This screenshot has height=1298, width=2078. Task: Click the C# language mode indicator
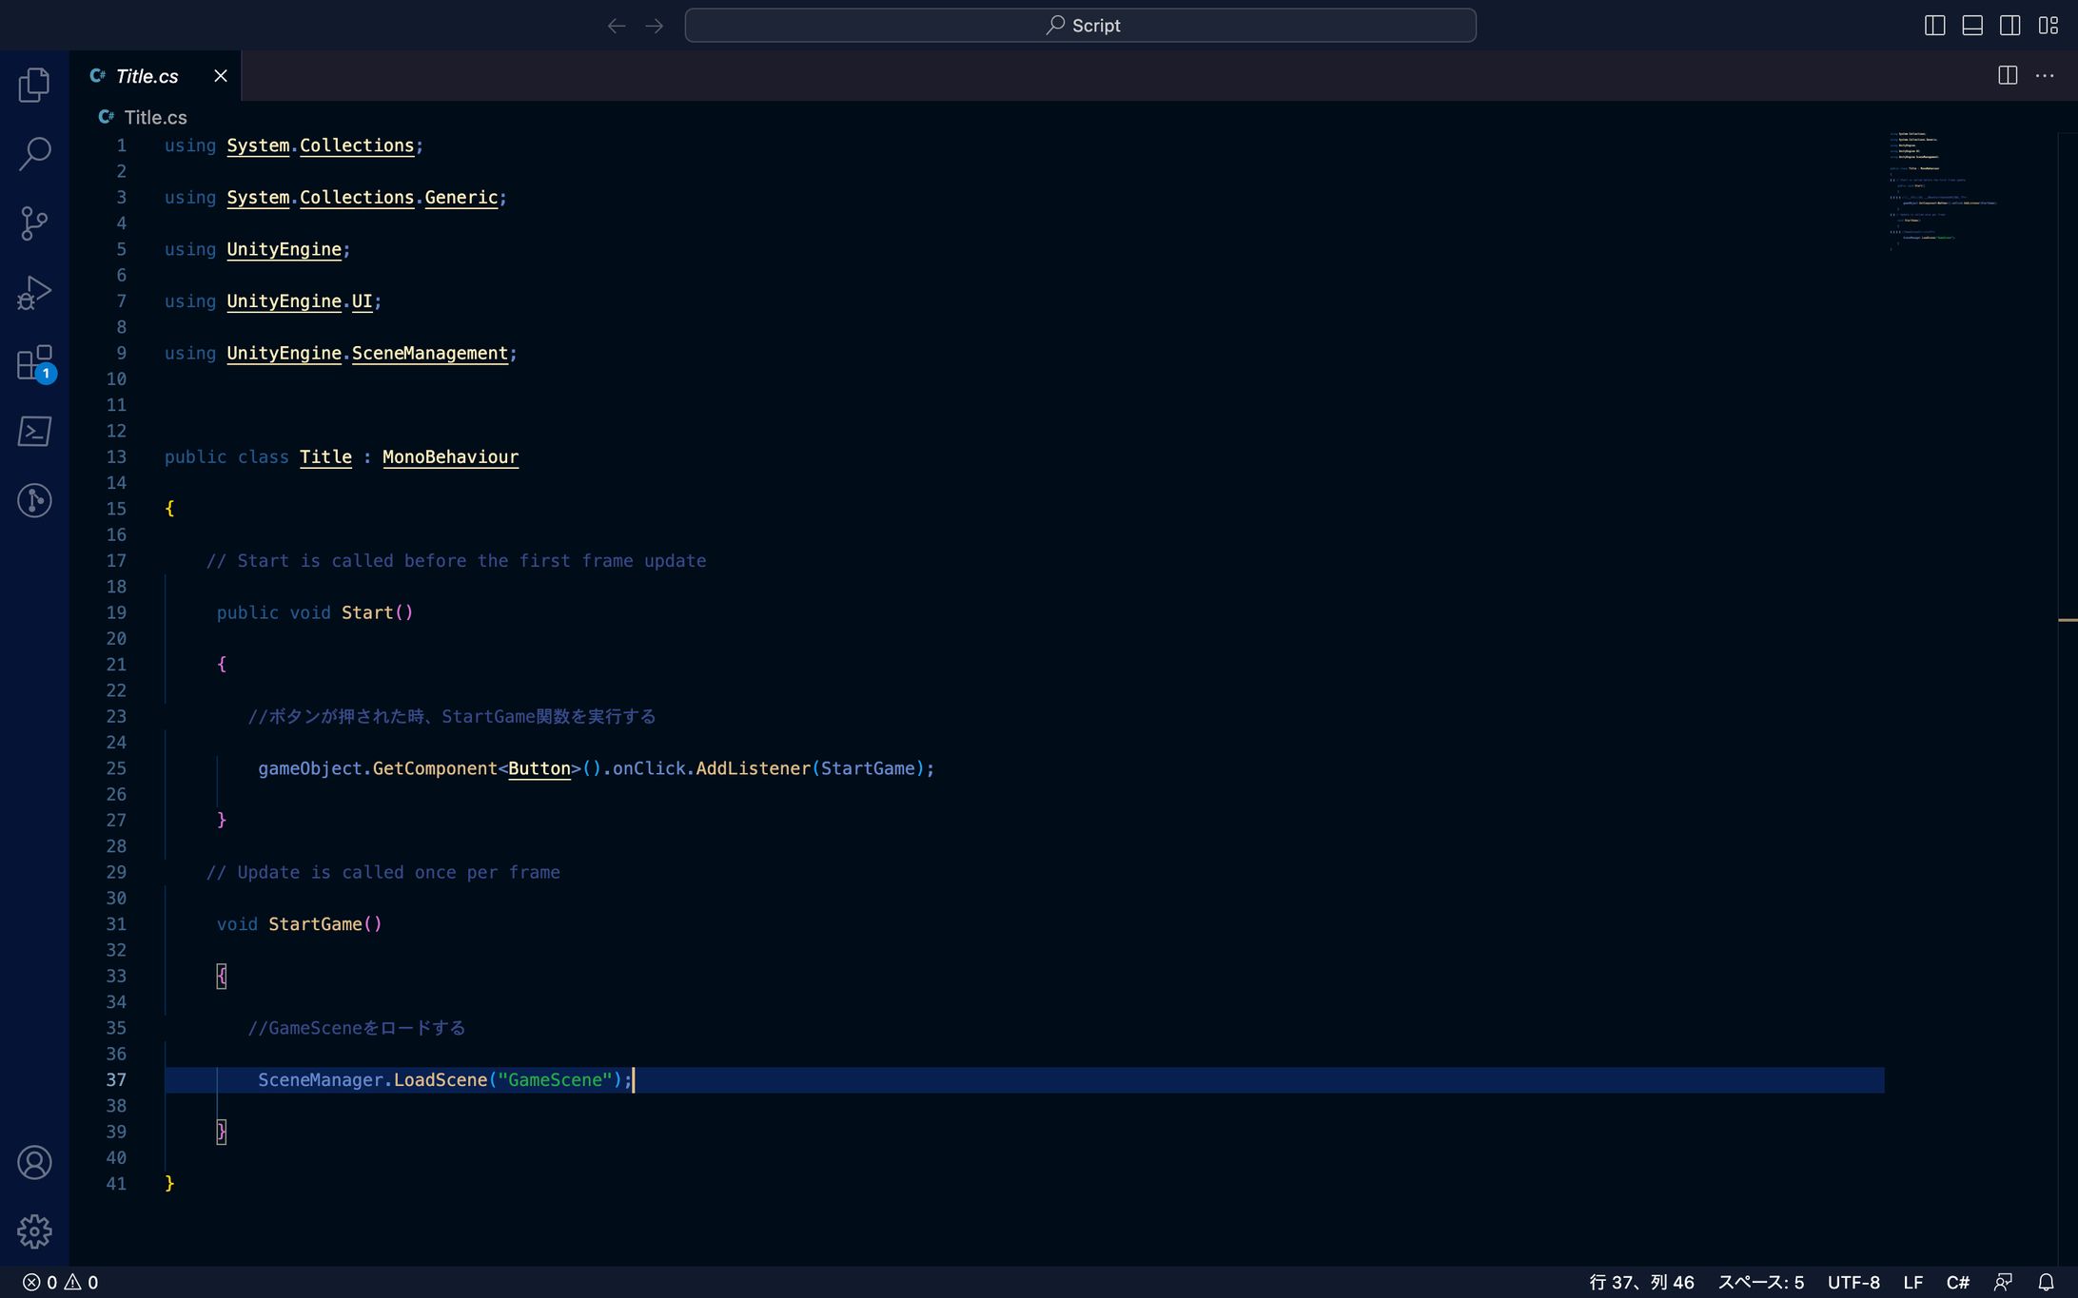tap(1957, 1282)
